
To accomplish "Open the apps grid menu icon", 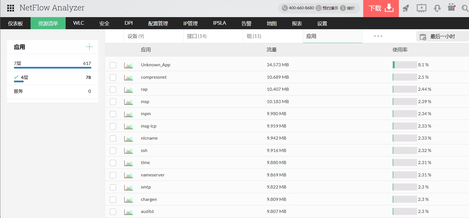I will pyautogui.click(x=11, y=8).
